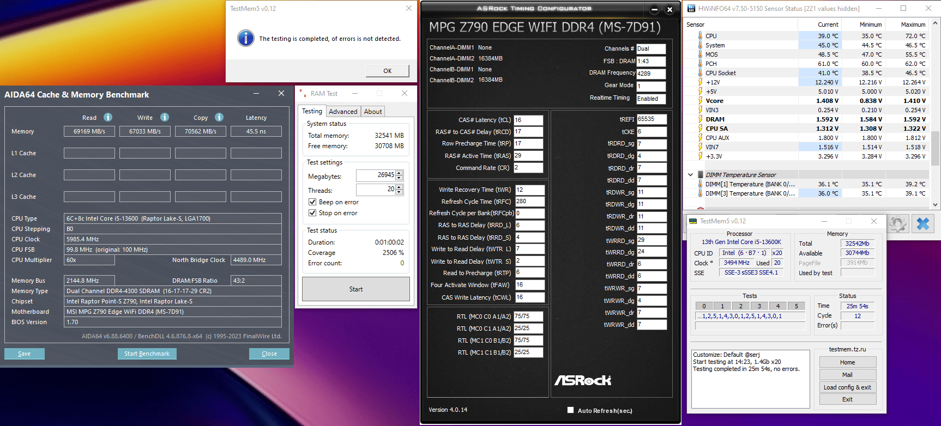Click Start Benchmark in AIDA64
The image size is (941, 426).
pos(147,354)
